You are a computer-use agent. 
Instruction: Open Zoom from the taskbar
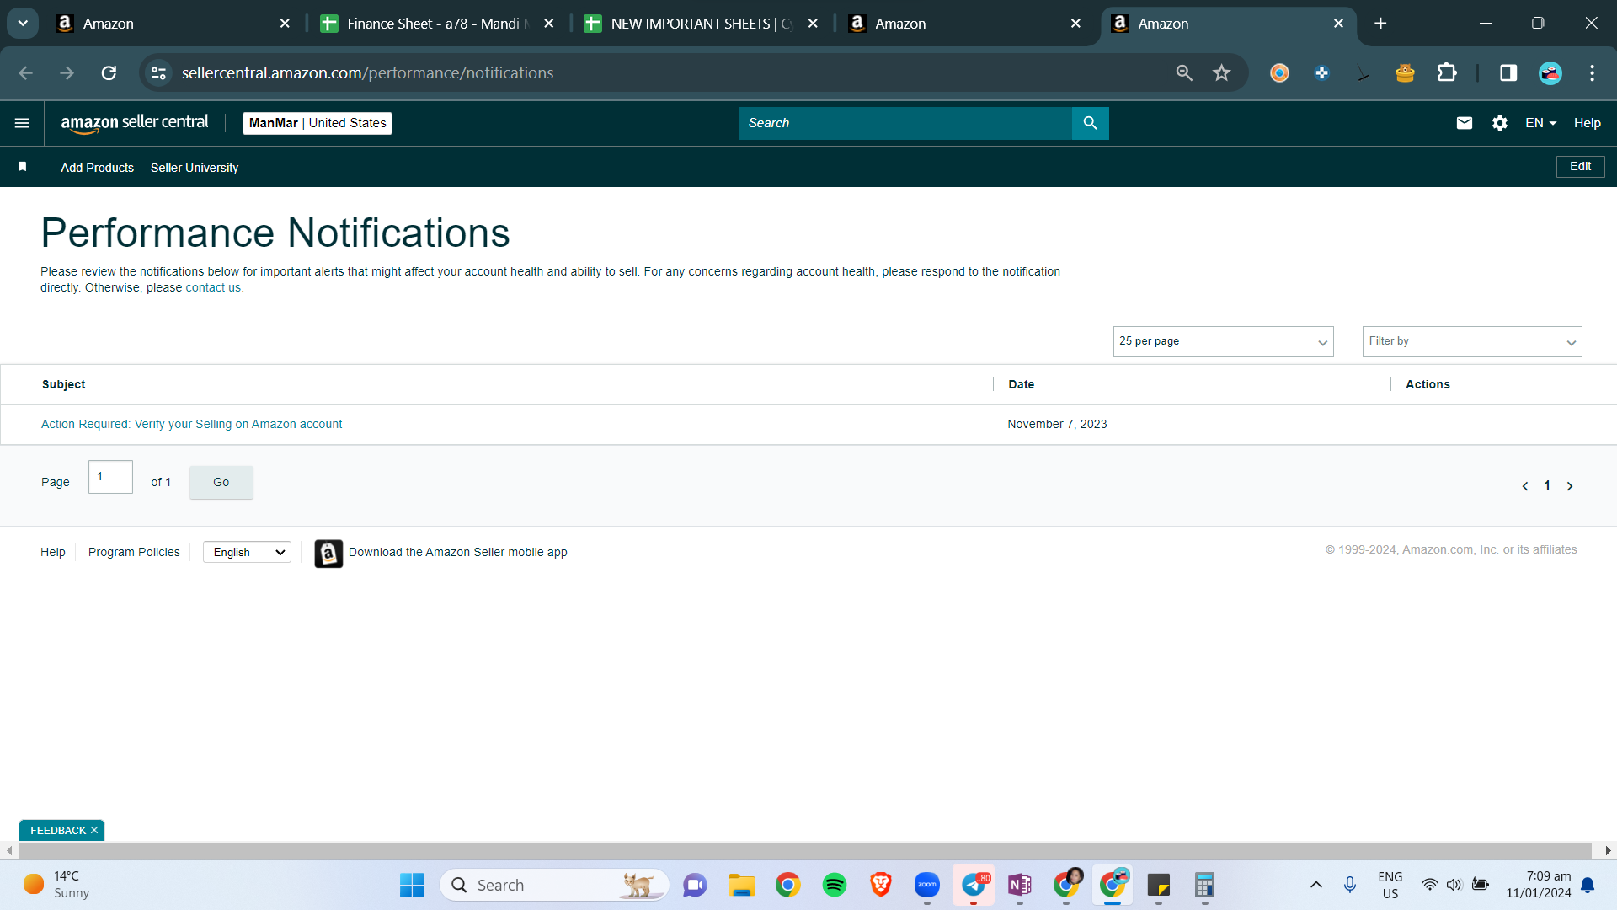coord(926,885)
